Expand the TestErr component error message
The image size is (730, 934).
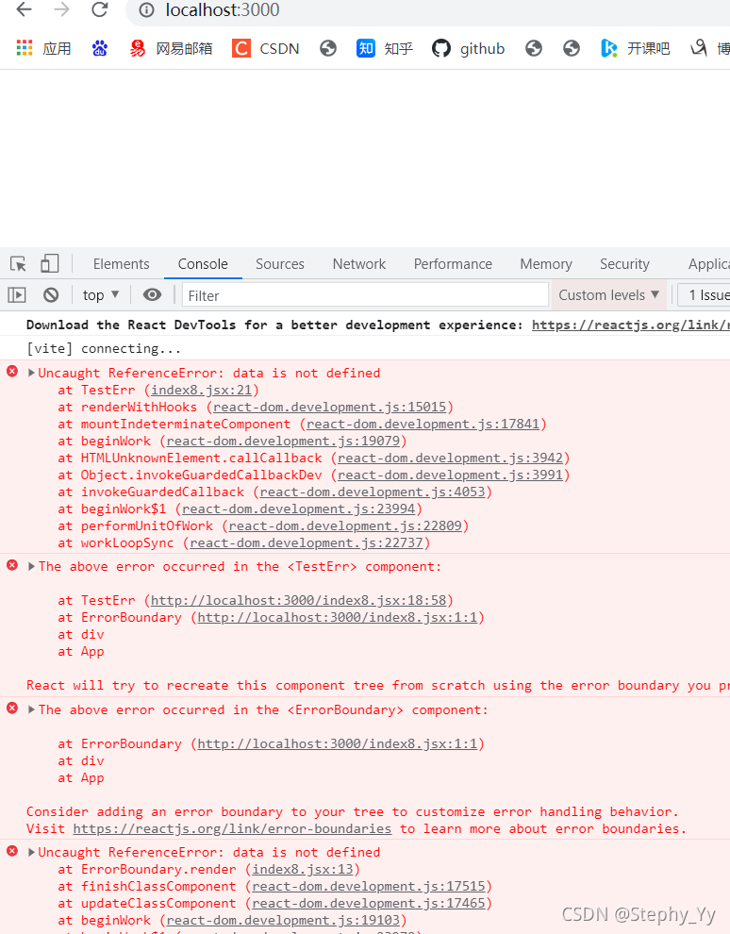[x=31, y=566]
